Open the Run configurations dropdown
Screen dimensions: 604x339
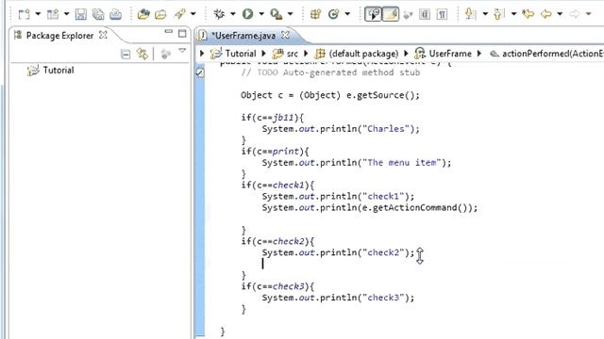(261, 14)
